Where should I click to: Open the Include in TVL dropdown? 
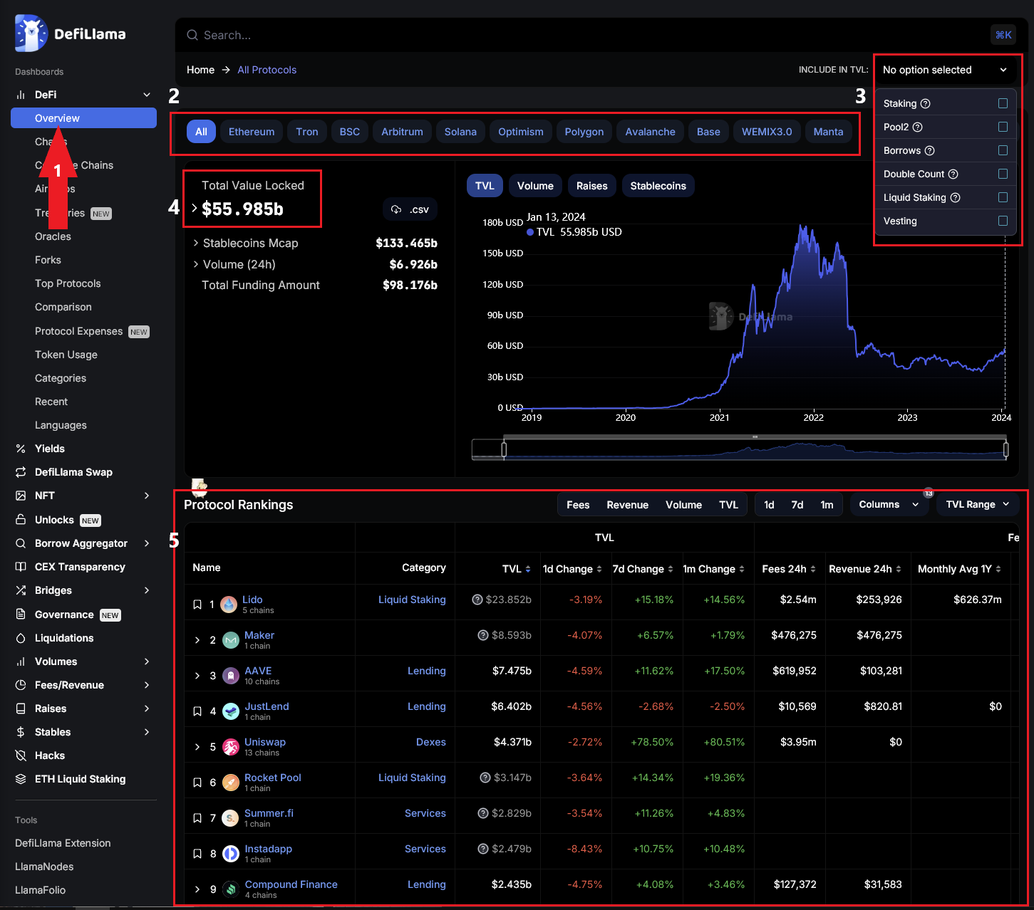tap(944, 70)
